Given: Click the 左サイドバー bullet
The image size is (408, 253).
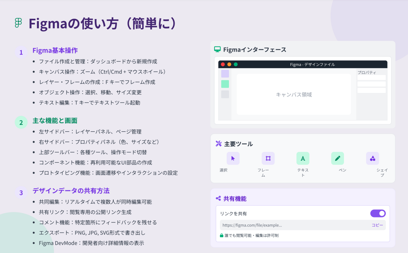Looking at the screenshot, I should point(90,132).
